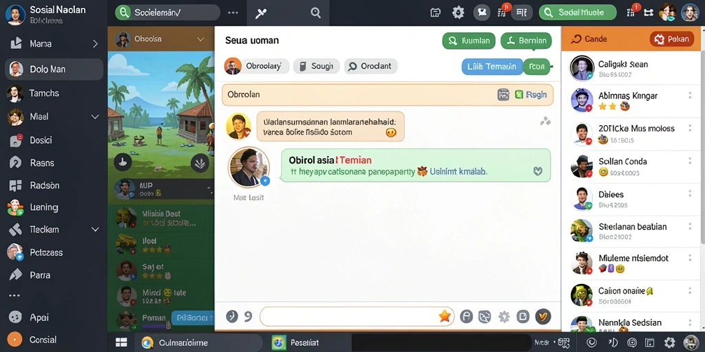
Task: Click the star icon inside message input
Action: 445,316
